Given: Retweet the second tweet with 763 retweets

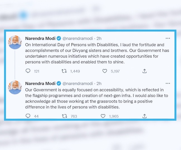Looking at the screenshot, I should pos(64,116).
